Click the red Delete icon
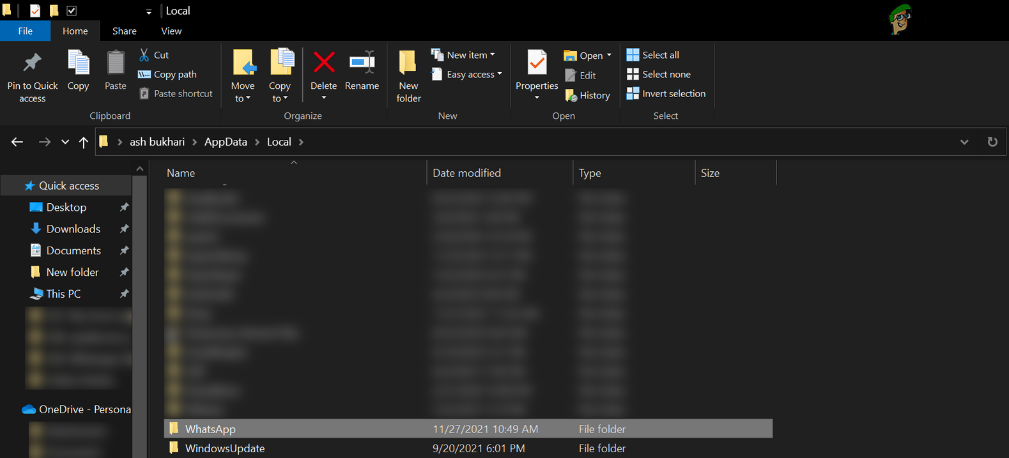This screenshot has height=458, width=1009. (x=324, y=62)
